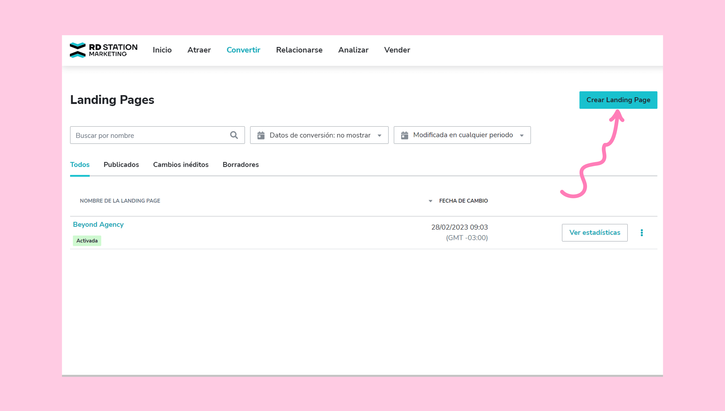725x411 pixels.
Task: Click the Ver estadísticas button
Action: click(594, 233)
